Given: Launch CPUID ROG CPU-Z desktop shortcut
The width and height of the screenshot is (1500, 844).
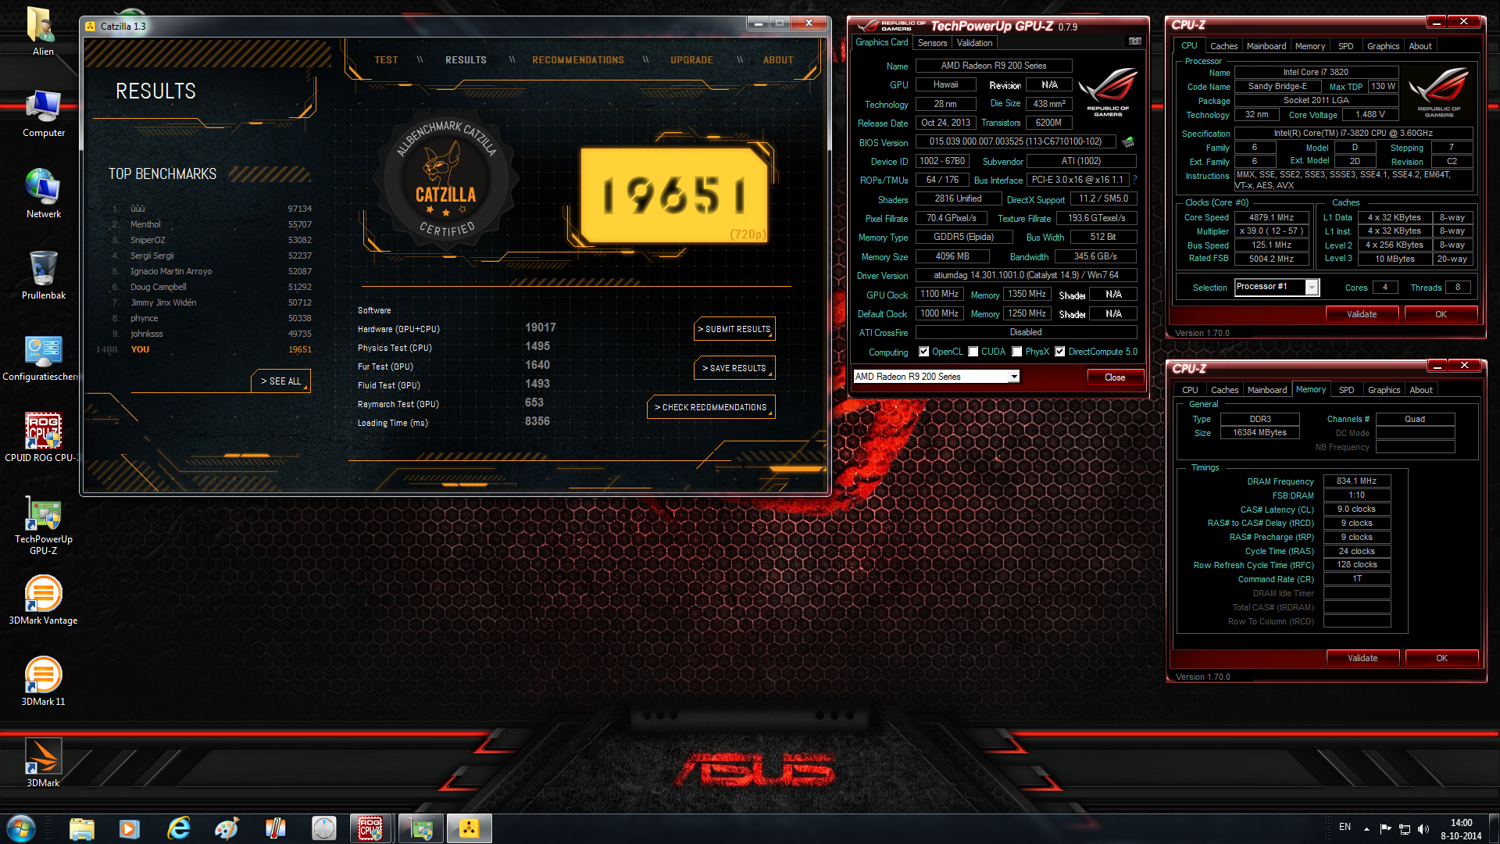Looking at the screenshot, I should pyautogui.click(x=43, y=438).
